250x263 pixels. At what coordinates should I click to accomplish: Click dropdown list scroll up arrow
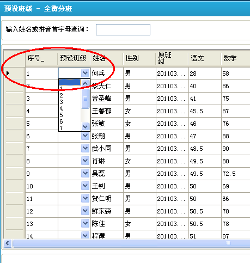[85, 83]
